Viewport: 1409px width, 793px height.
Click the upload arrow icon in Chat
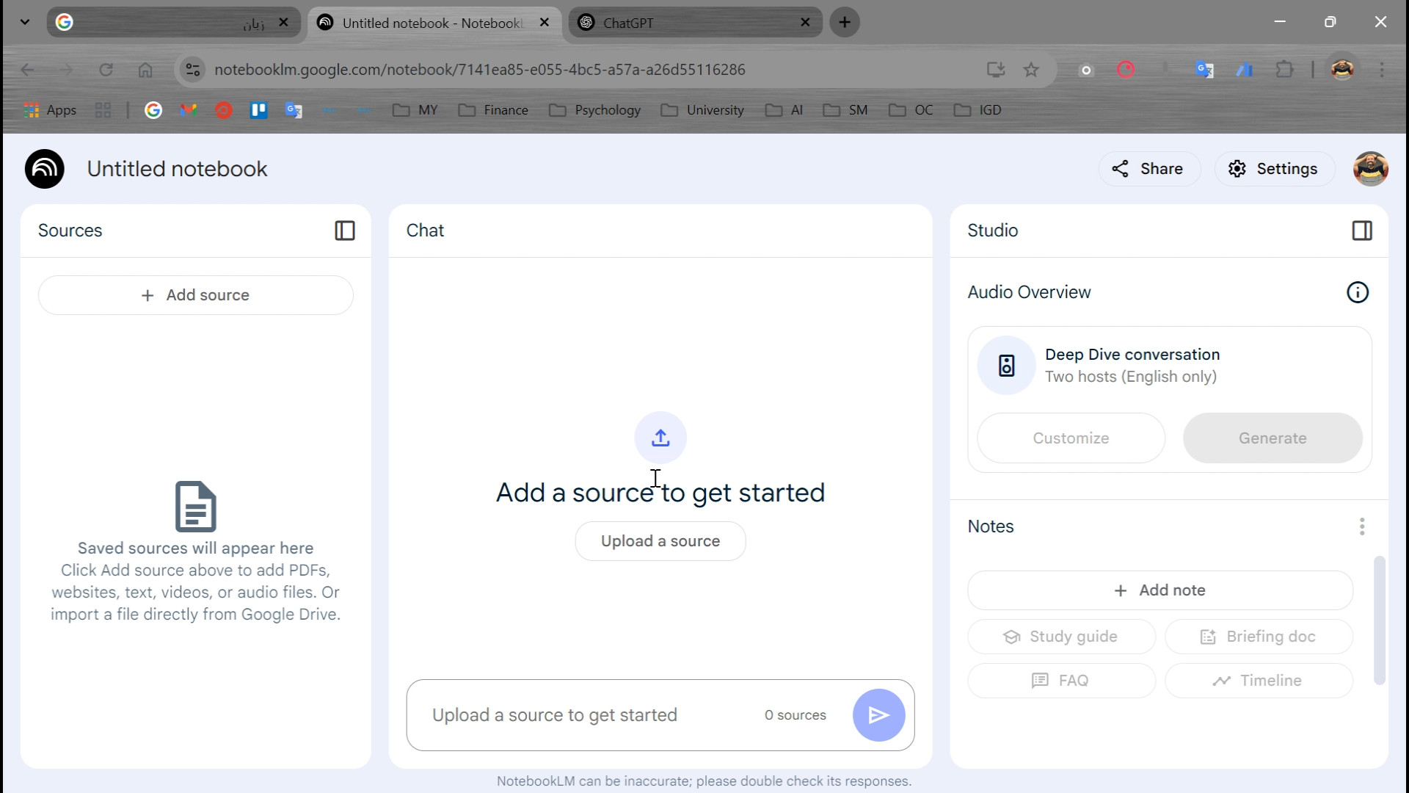pos(660,438)
